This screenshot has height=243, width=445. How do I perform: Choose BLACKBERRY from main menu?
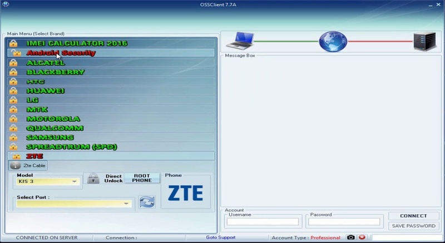point(111,72)
